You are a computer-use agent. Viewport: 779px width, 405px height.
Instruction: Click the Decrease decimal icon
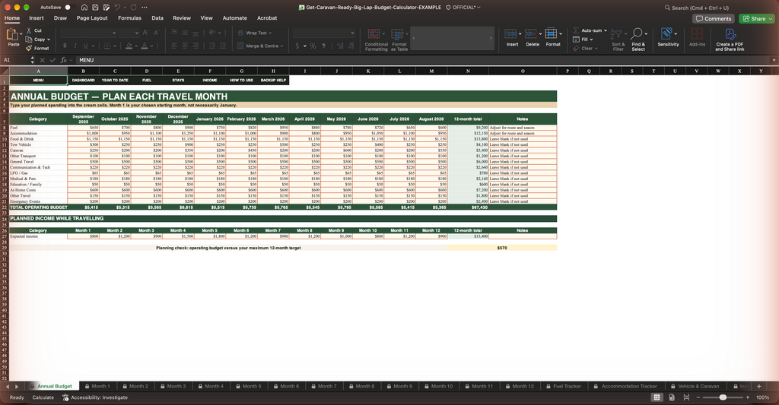[x=352, y=46]
